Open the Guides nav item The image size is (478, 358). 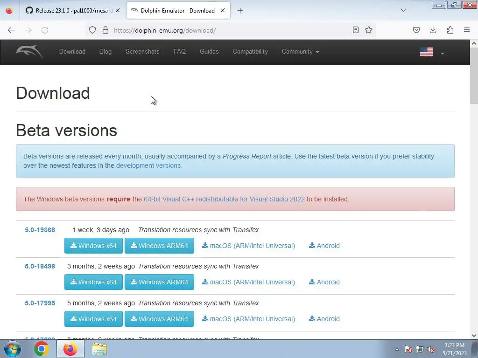[x=209, y=52]
